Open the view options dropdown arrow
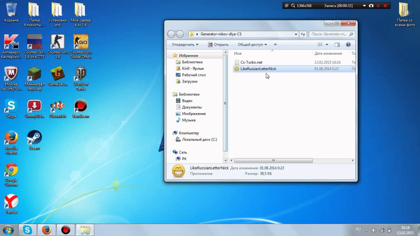 tap(327, 45)
